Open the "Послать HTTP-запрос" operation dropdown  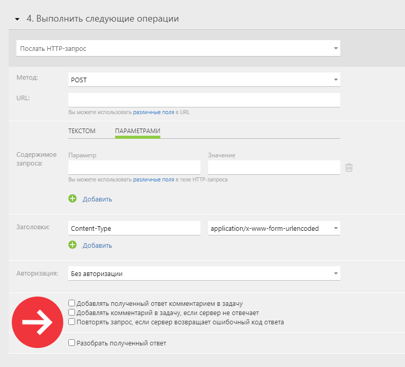(178, 48)
